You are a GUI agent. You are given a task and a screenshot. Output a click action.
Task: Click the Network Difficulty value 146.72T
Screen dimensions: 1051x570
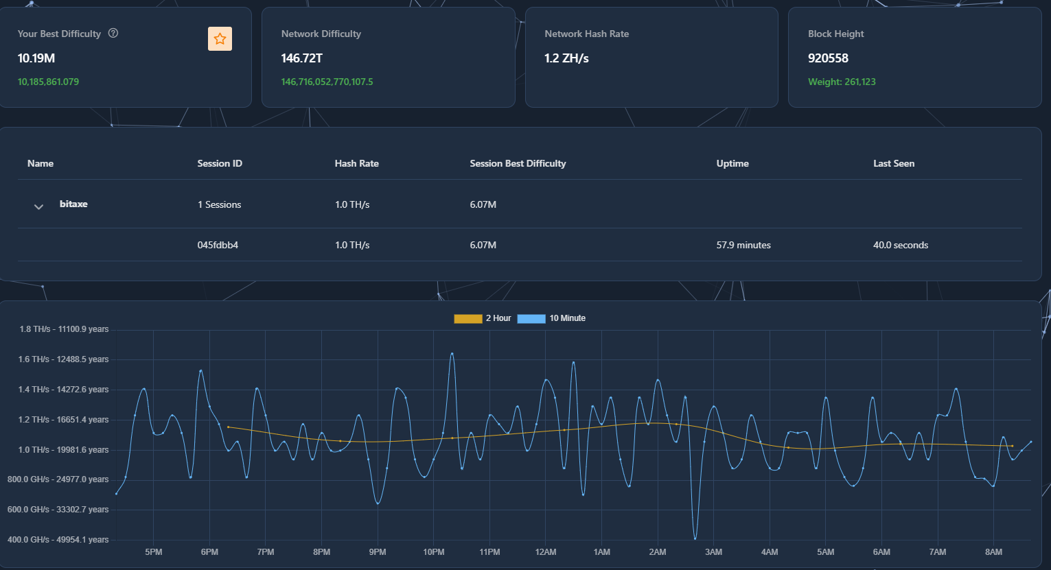point(301,58)
